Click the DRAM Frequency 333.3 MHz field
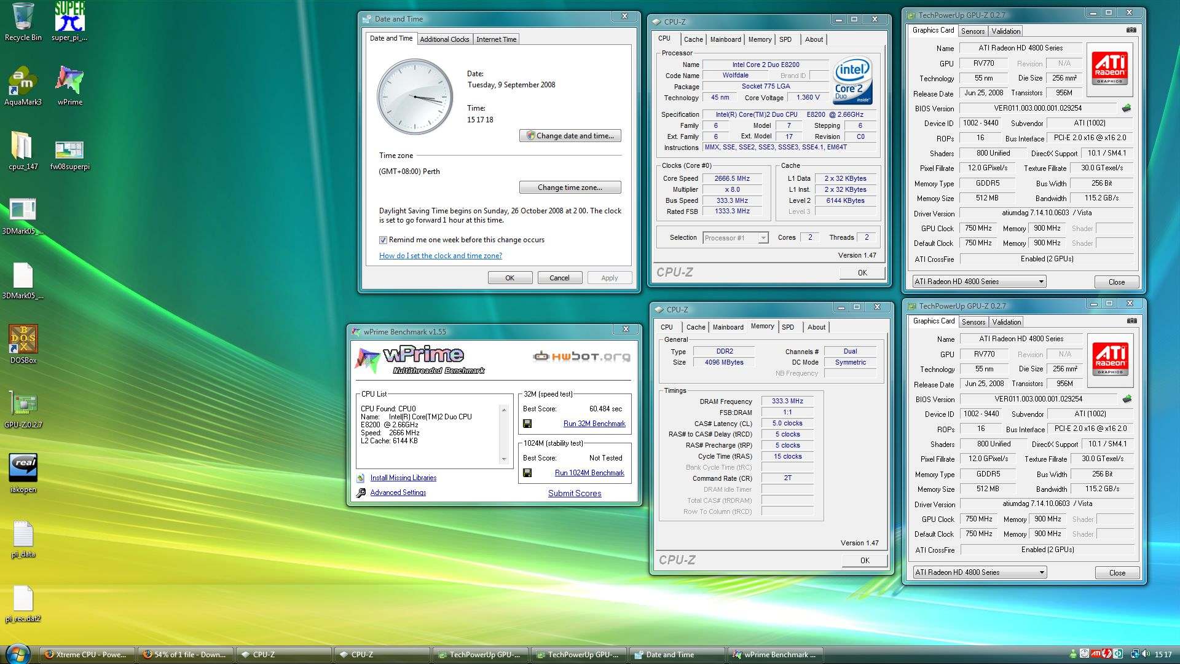Screen dimensions: 1180x664 point(787,401)
